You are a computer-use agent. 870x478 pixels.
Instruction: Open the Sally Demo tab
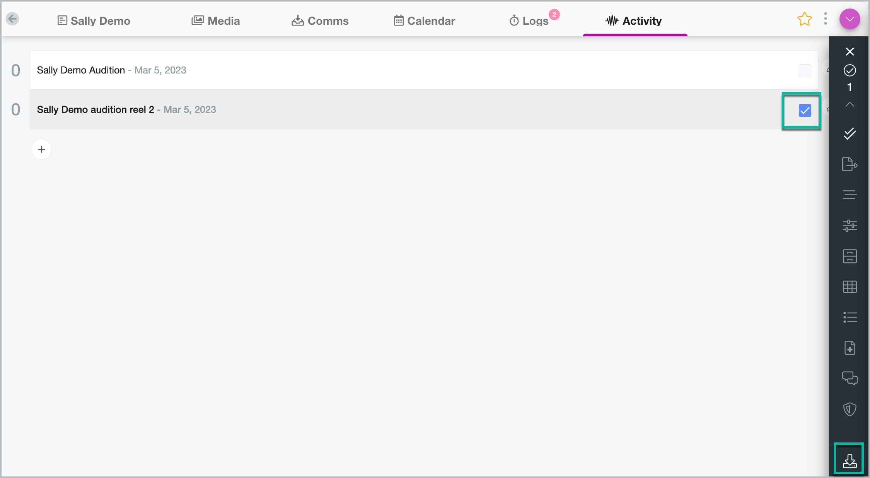point(94,21)
